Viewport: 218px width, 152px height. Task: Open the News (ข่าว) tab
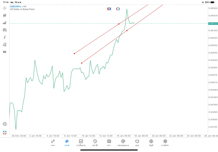tap(109, 142)
